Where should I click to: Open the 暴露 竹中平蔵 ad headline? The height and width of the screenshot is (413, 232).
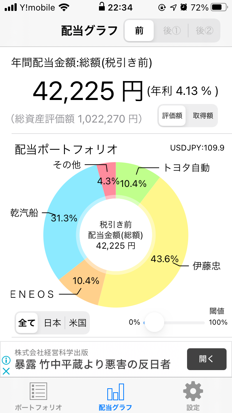[x=92, y=365]
